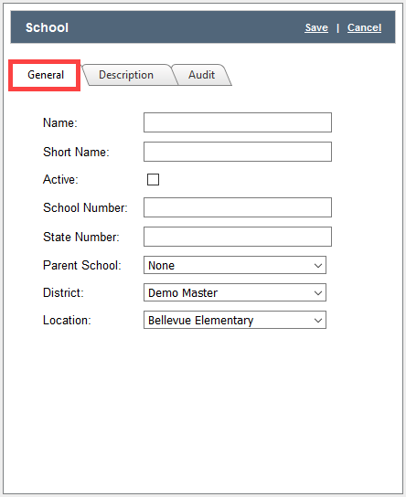Click the "District:" label text
Viewport: 406px width, 497px height.
63,292
